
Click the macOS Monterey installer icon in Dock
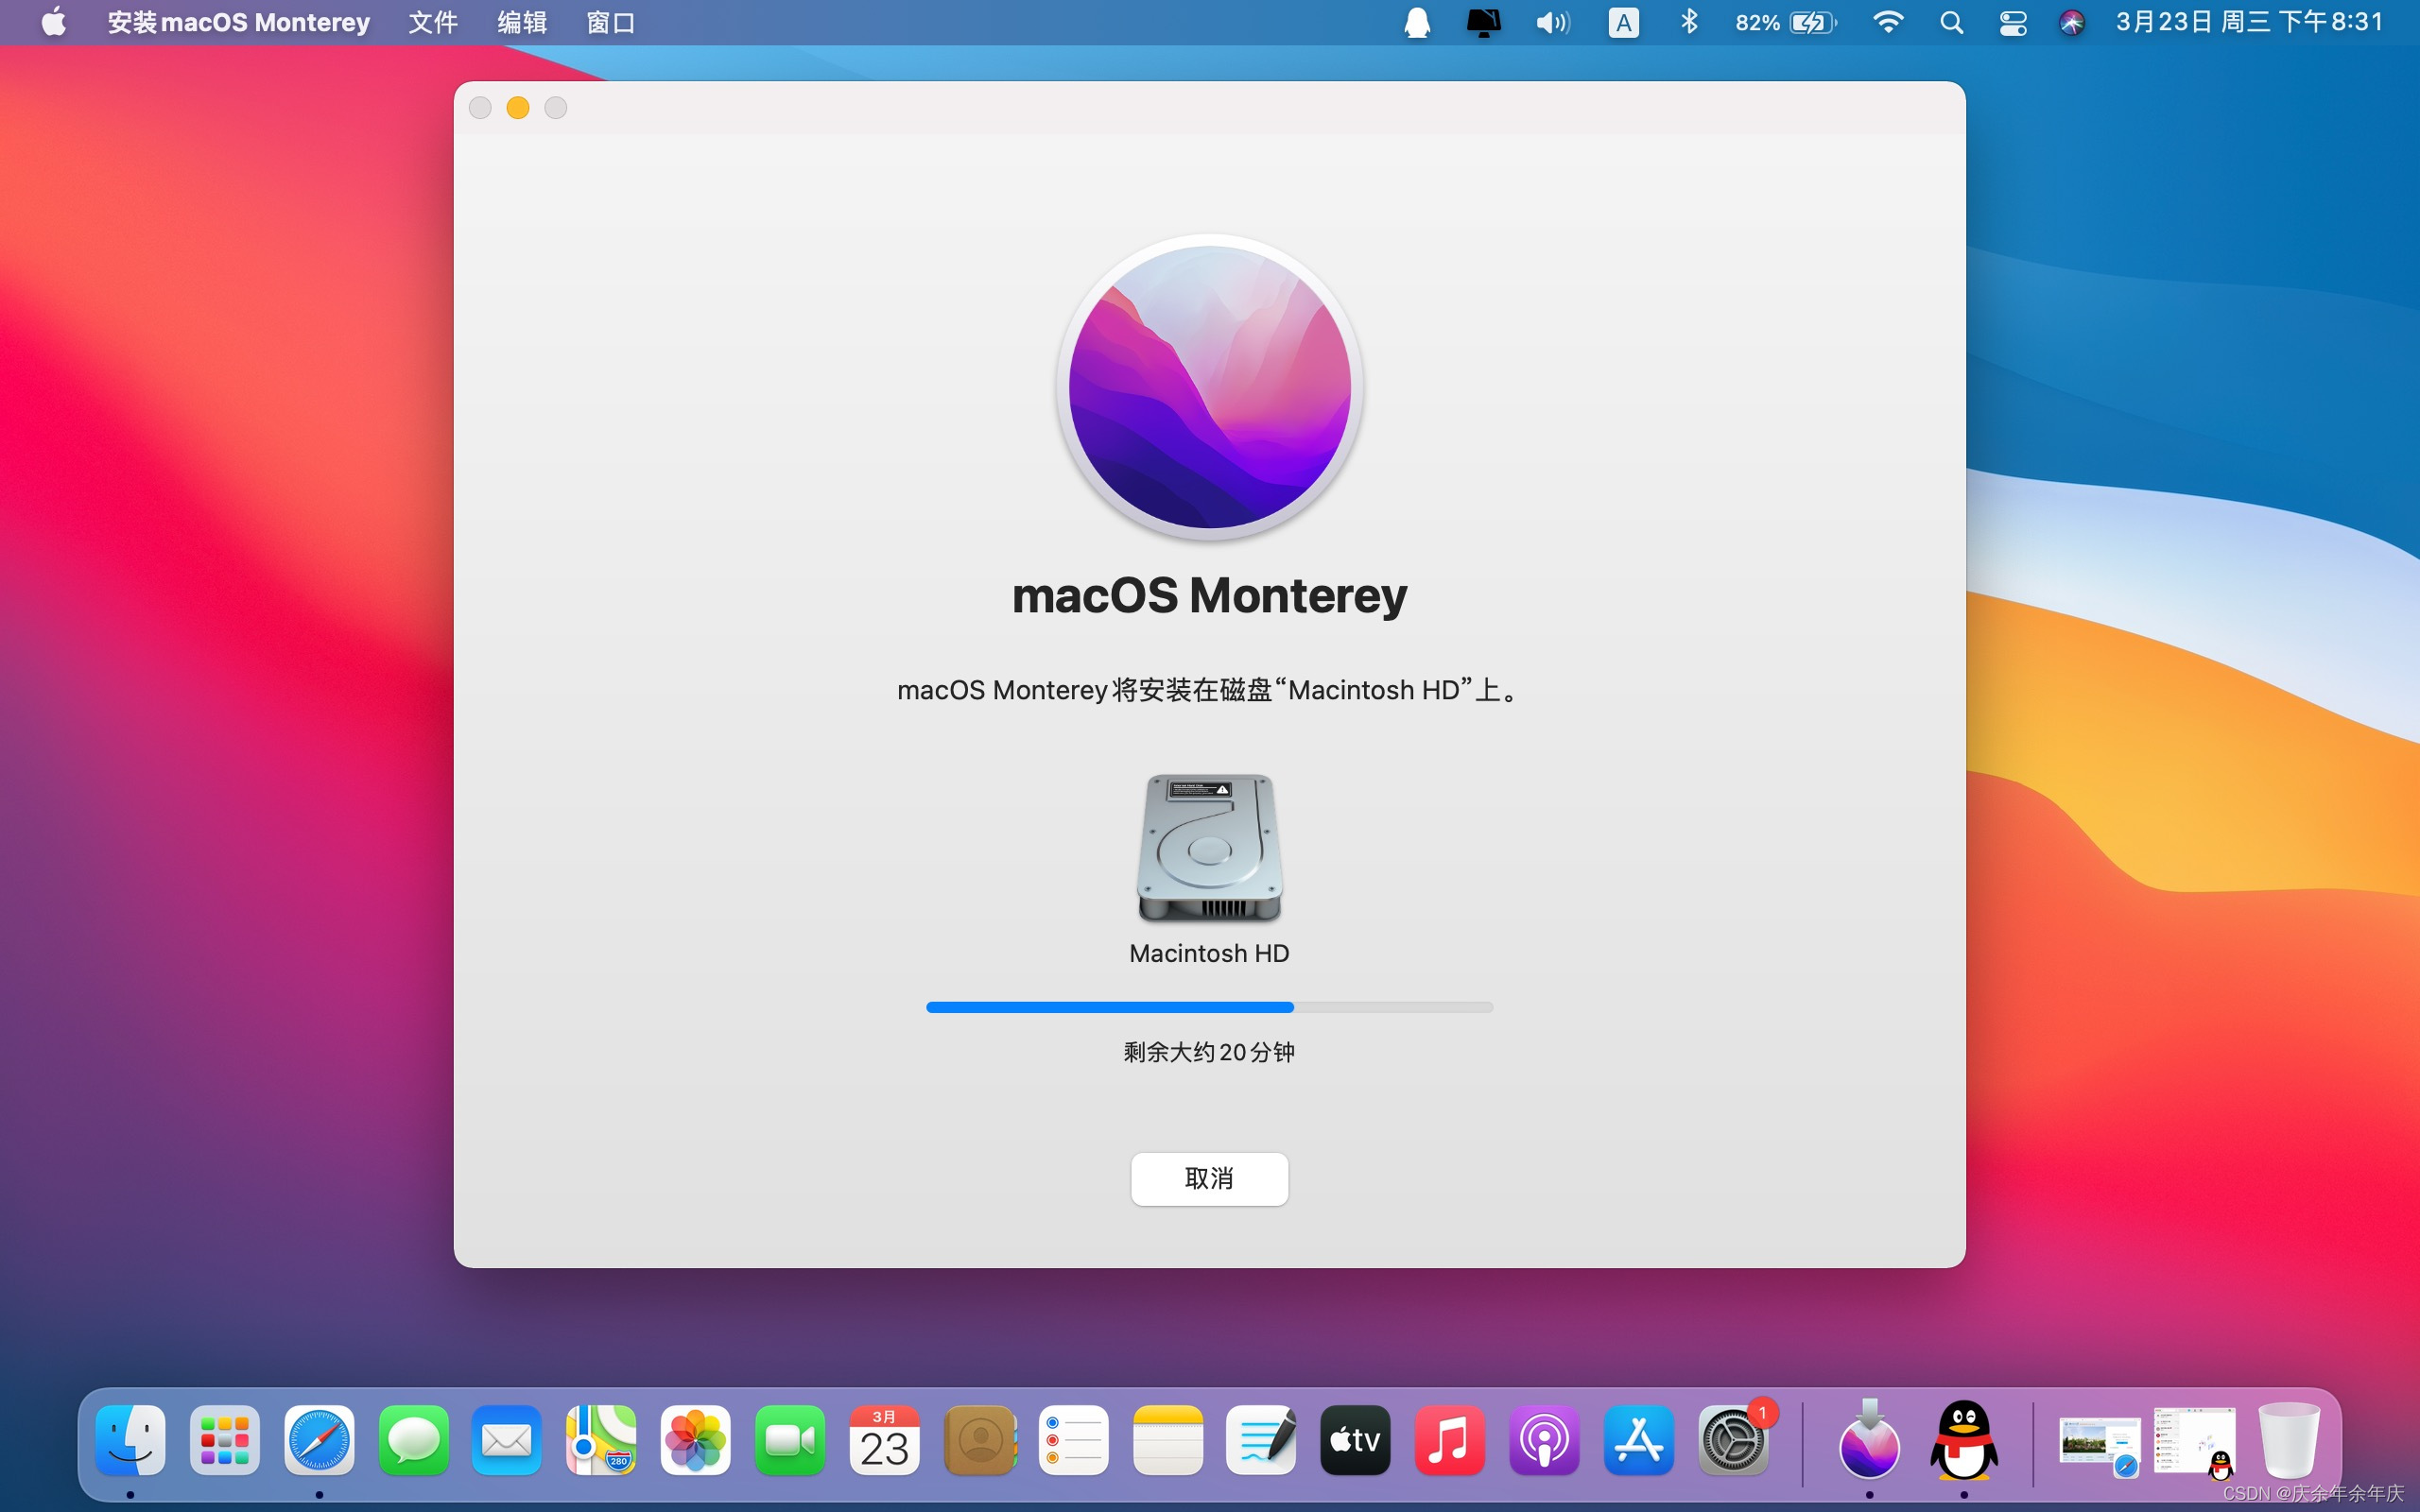1868,1441
